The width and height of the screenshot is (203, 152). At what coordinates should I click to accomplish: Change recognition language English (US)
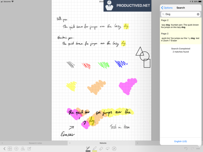click(180, 141)
